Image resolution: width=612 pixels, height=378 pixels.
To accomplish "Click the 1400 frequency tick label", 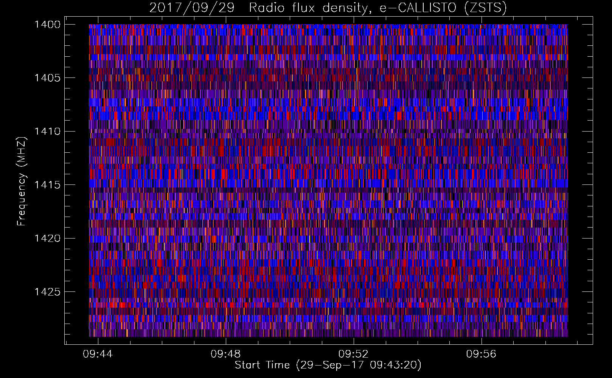I will pos(47,25).
